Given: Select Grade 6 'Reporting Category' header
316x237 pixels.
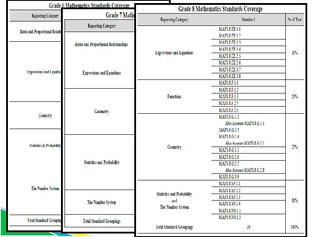Looking at the screenshot, I should coord(45,16).
